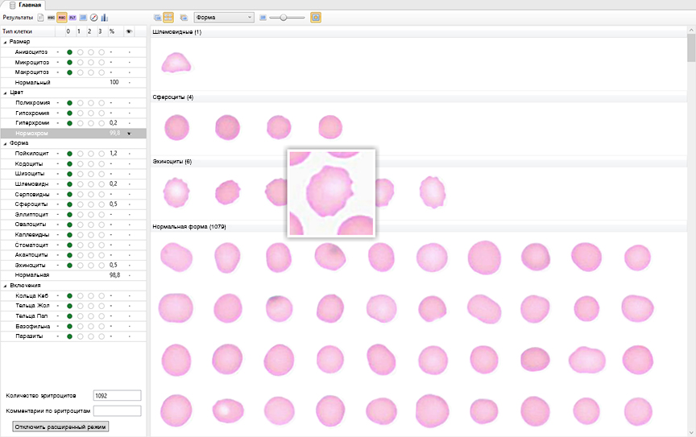Open the Форма grouping dropdown

pos(224,17)
